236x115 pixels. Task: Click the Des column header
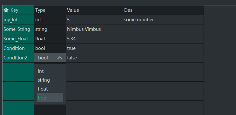(164, 10)
